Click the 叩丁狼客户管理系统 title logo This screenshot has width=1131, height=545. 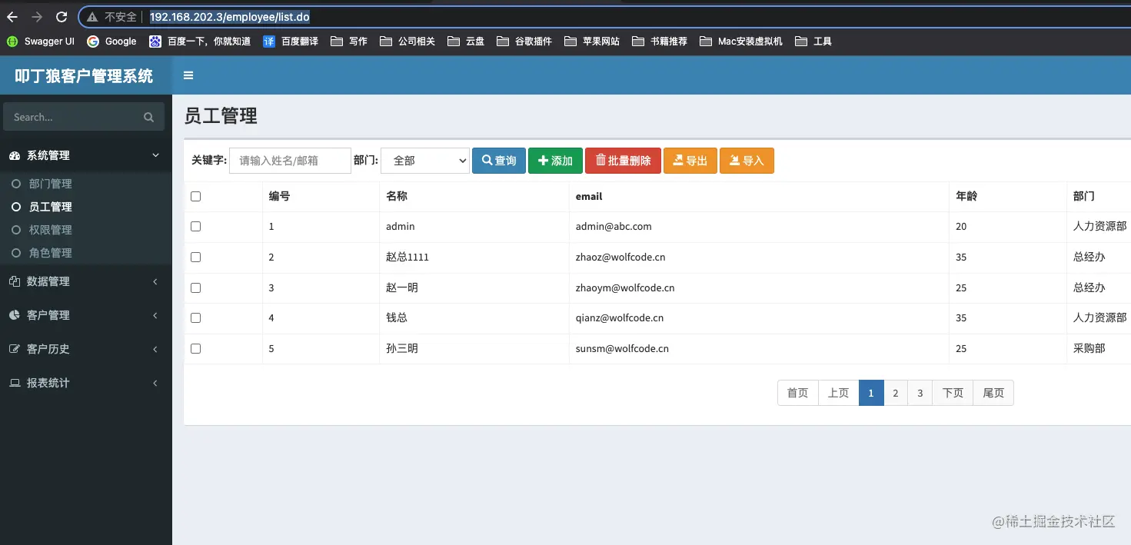click(x=84, y=76)
